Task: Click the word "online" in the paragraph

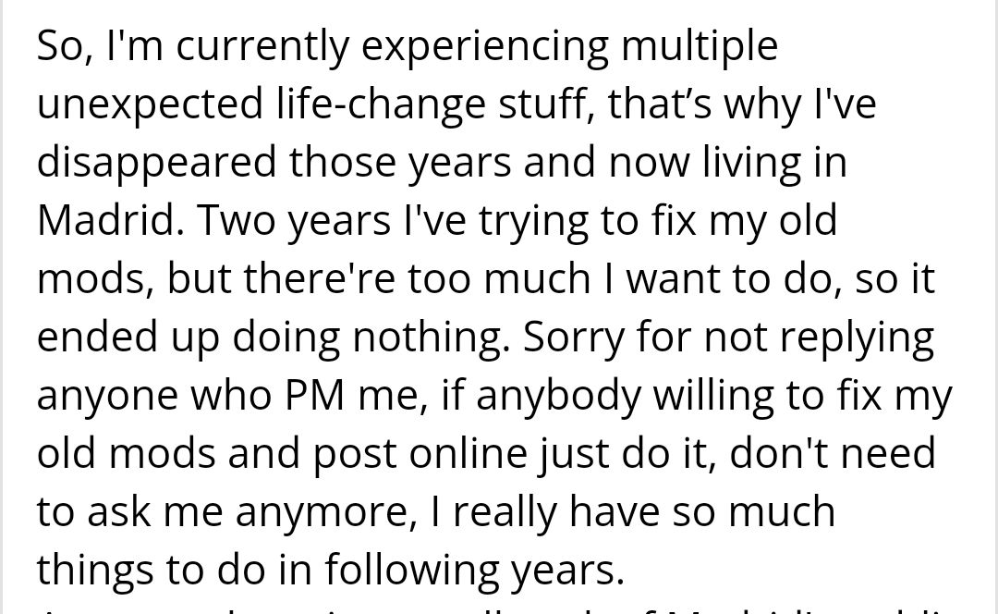Action: [468, 453]
